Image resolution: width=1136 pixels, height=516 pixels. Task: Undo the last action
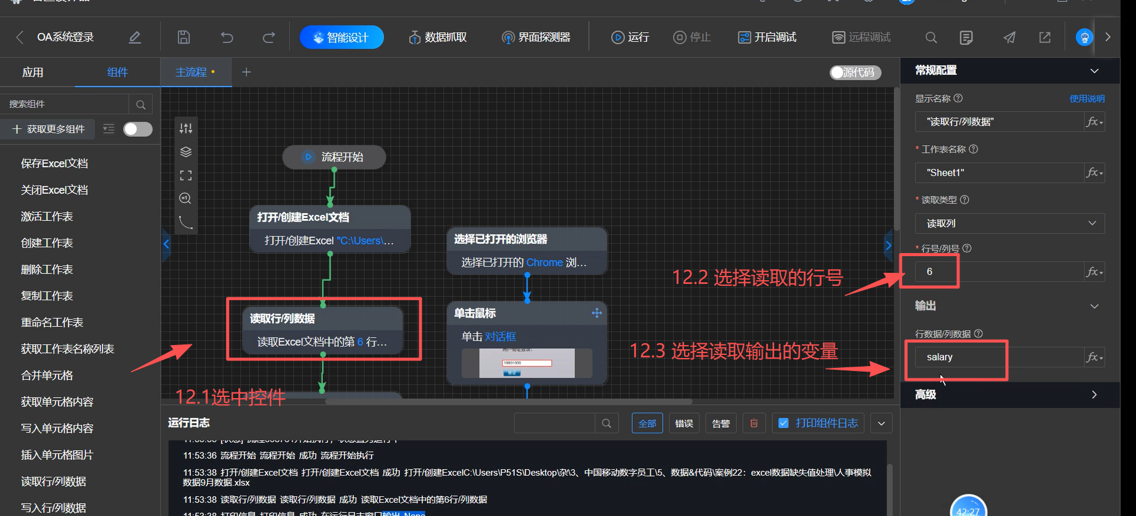point(227,37)
